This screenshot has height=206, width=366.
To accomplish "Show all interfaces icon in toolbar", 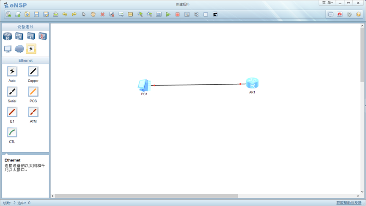I will pos(196,14).
